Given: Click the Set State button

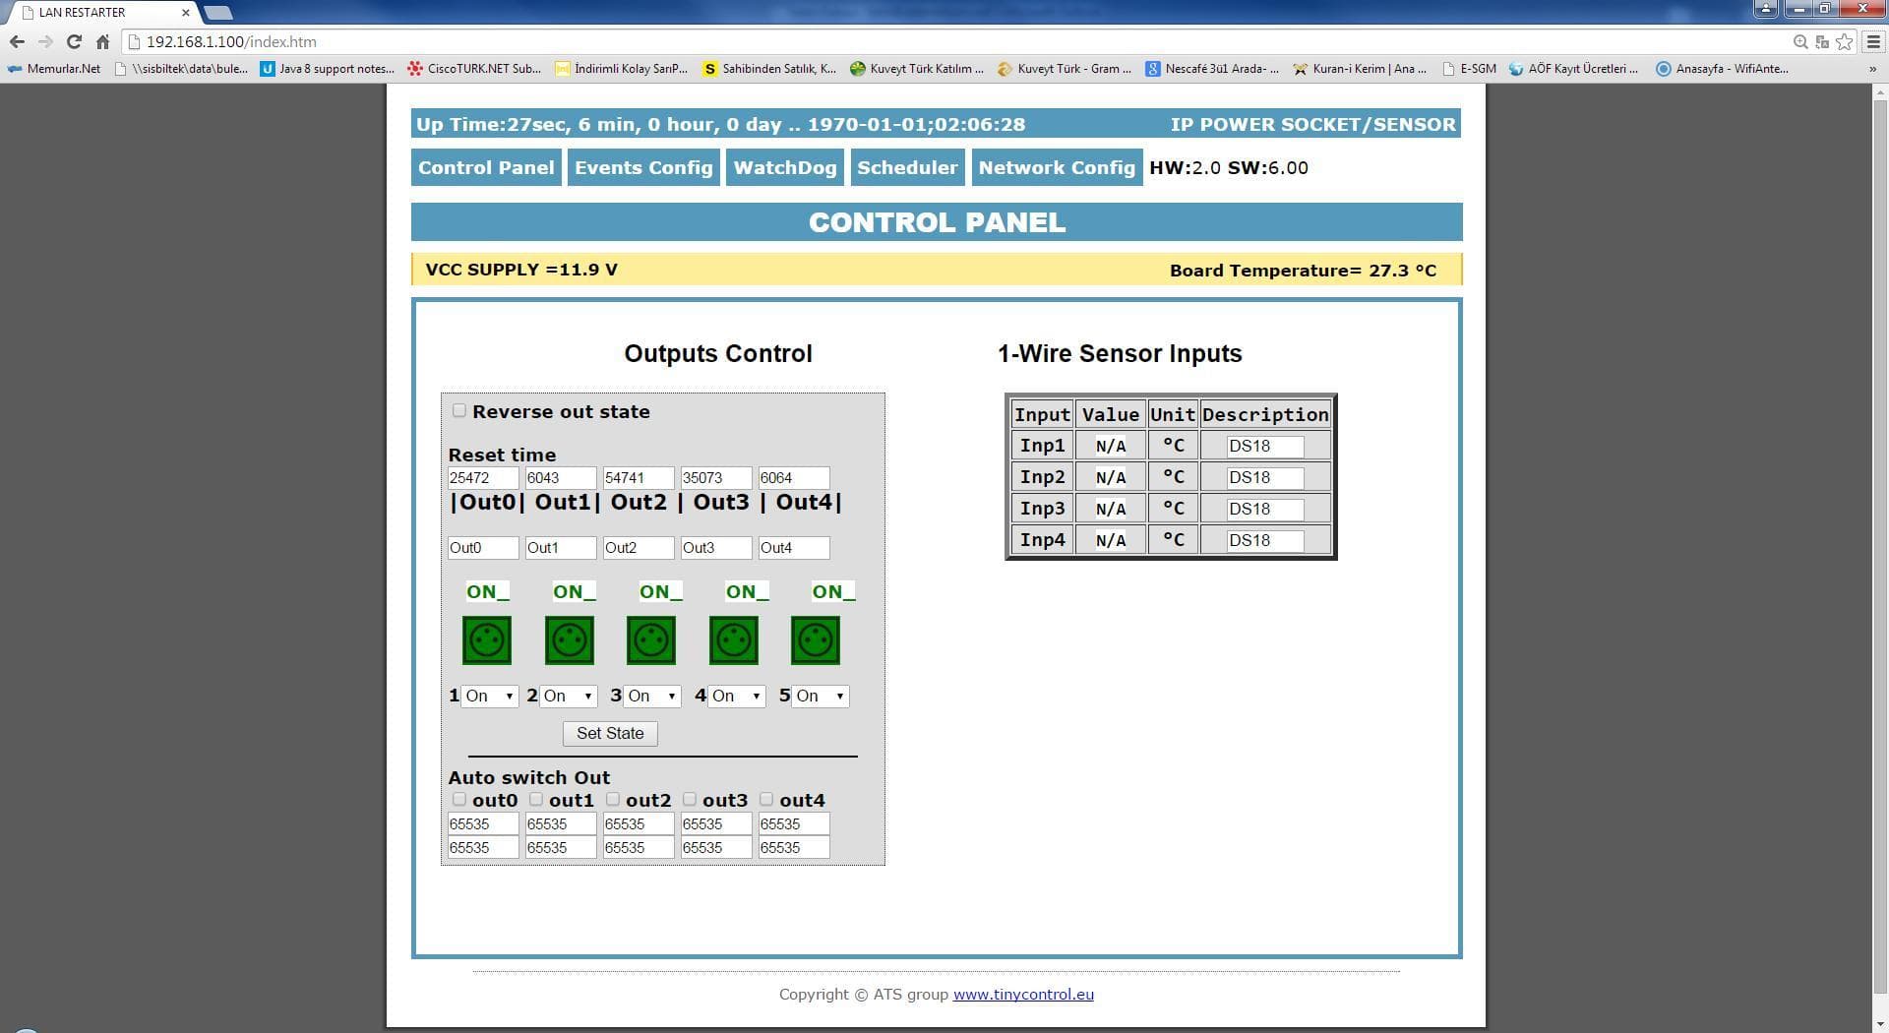Looking at the screenshot, I should pos(610,733).
